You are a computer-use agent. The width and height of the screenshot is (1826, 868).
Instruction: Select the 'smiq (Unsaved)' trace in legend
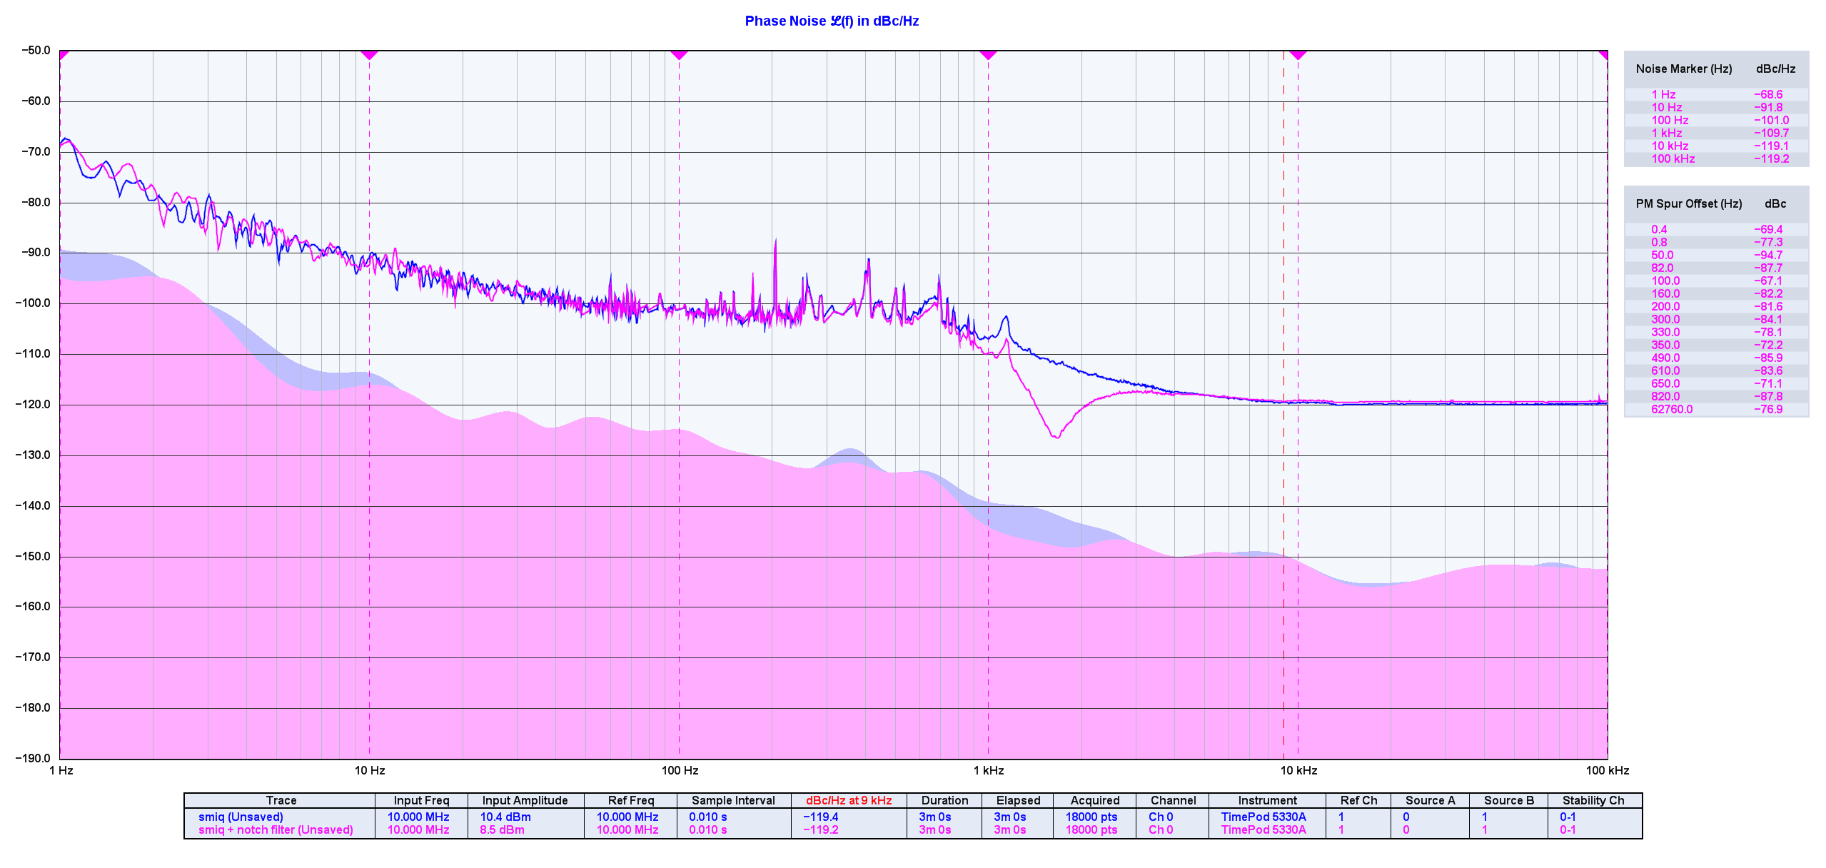pos(241,817)
